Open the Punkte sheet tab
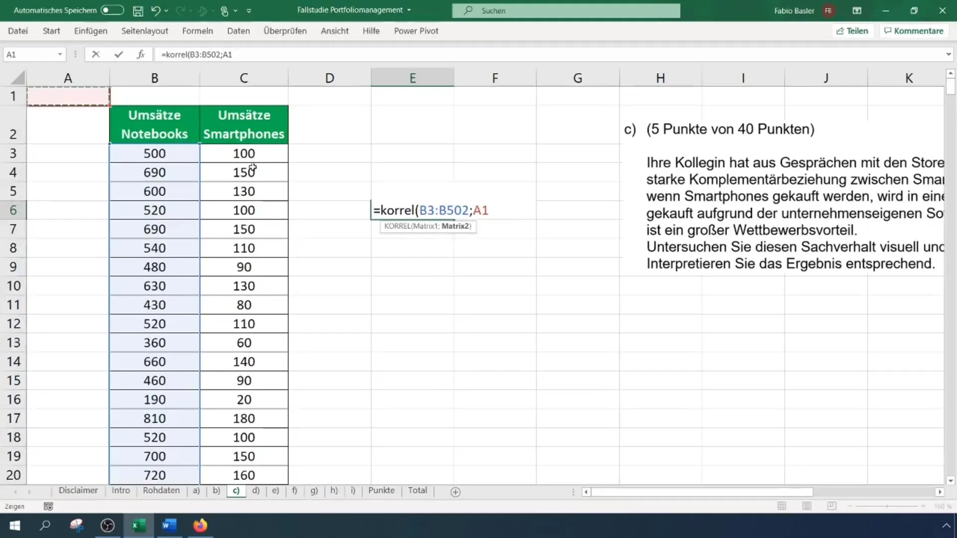957x538 pixels. click(381, 491)
